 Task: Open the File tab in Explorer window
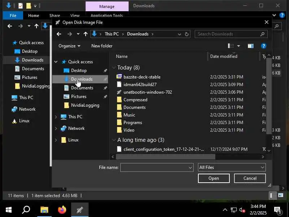coord(13,16)
